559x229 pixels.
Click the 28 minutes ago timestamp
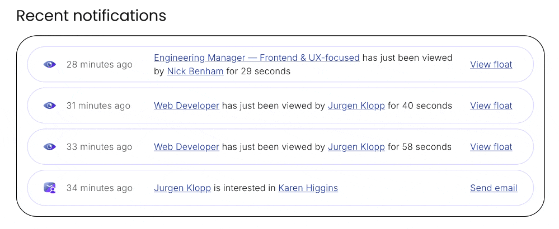click(99, 64)
